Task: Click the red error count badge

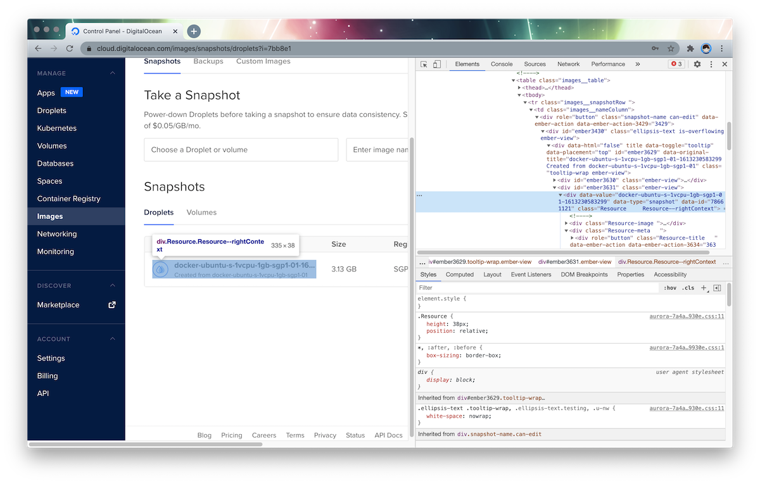Action: [676, 64]
